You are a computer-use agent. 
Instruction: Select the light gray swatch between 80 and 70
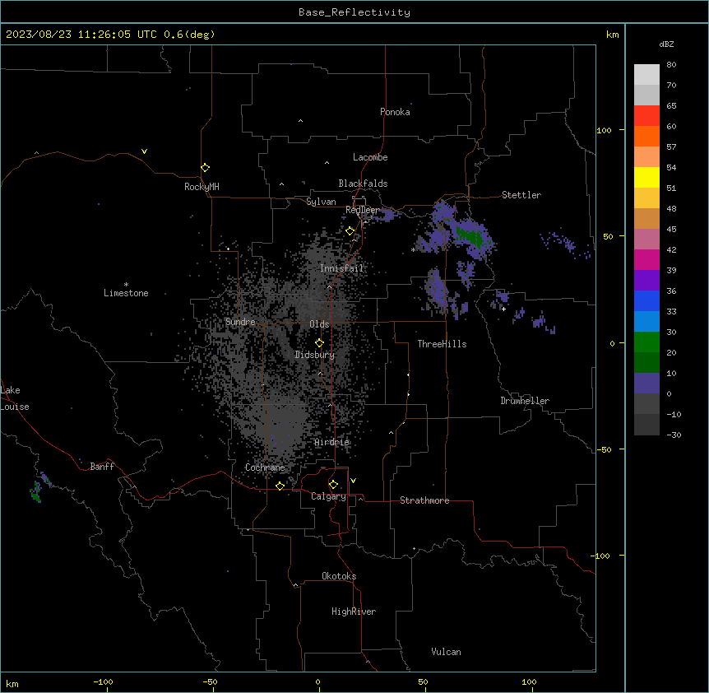(x=646, y=75)
